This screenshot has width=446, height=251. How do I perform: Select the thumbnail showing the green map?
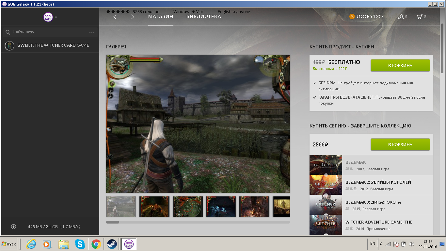click(x=188, y=207)
